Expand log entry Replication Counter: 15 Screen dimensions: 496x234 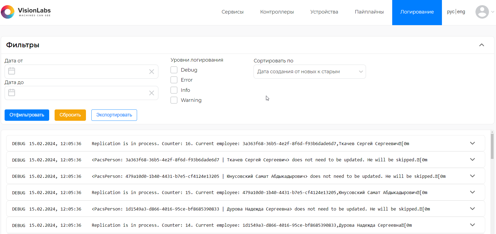pos(472,192)
